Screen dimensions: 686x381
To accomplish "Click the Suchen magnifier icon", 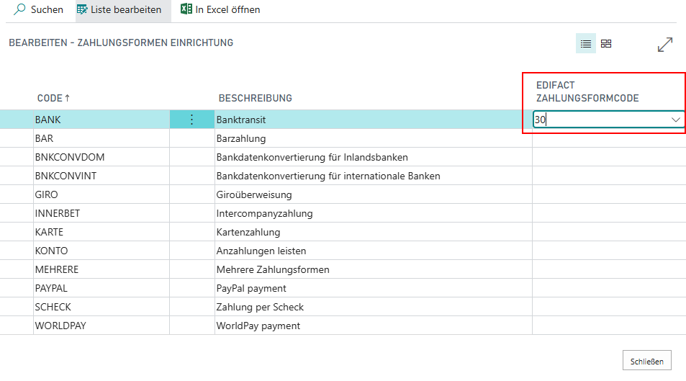I will click(x=20, y=10).
